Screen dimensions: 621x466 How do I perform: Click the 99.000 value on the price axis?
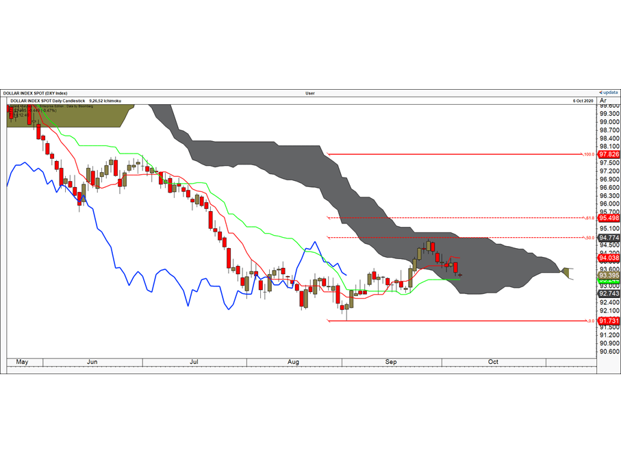click(x=609, y=122)
